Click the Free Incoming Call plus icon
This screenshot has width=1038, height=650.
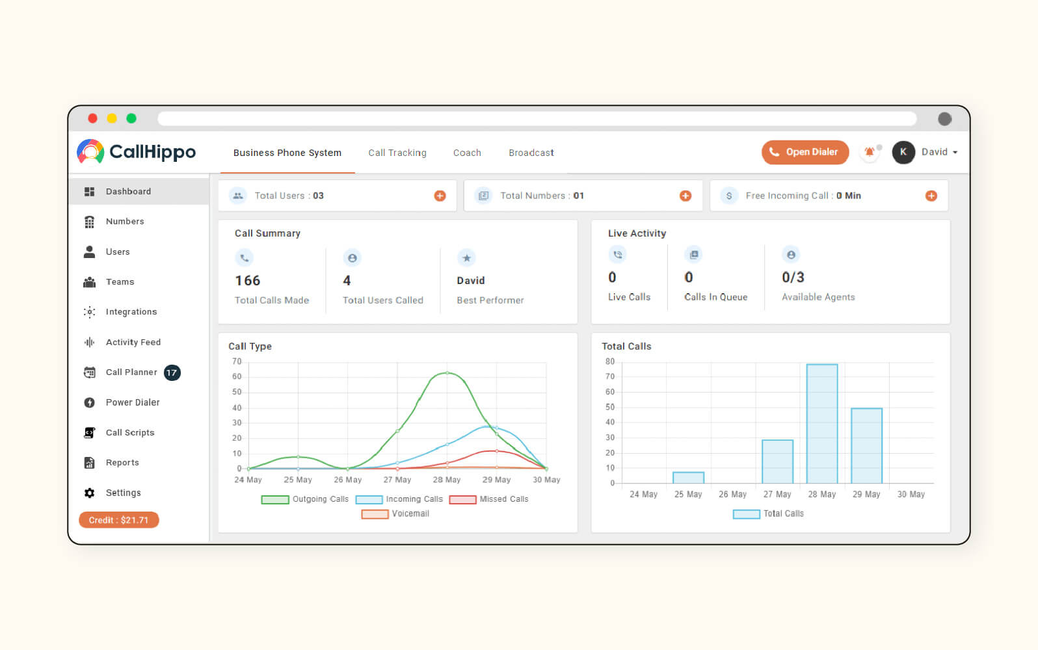pyautogui.click(x=931, y=196)
